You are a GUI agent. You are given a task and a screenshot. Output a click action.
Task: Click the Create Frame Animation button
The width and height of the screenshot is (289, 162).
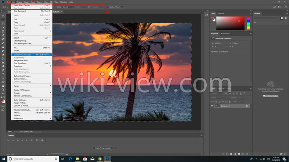(103, 148)
